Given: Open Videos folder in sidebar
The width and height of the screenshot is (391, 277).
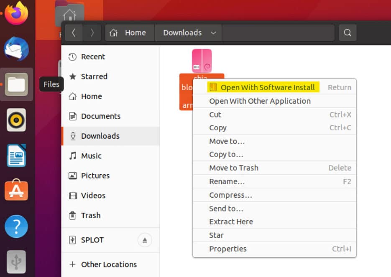Looking at the screenshot, I should 110,196.
